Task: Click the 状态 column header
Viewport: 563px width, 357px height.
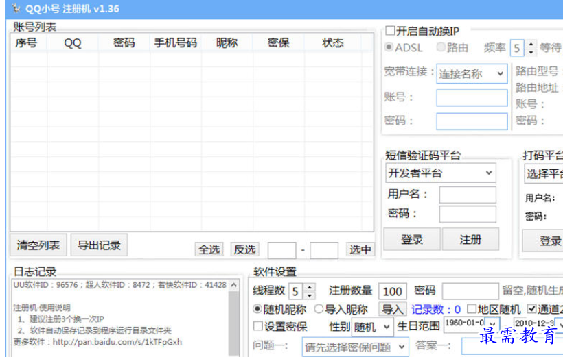Action: pos(333,43)
